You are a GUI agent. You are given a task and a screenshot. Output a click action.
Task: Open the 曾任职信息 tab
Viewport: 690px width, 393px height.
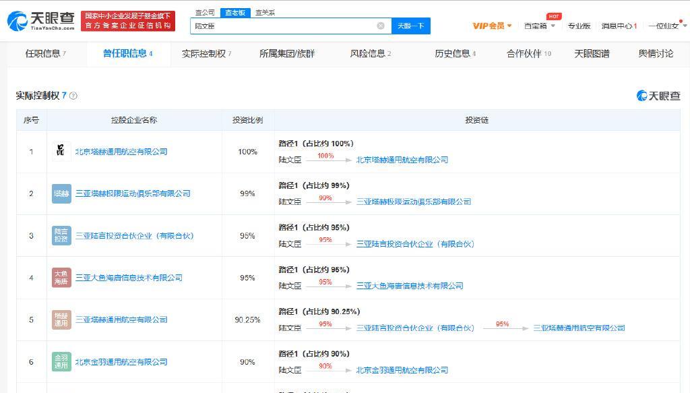coord(127,54)
